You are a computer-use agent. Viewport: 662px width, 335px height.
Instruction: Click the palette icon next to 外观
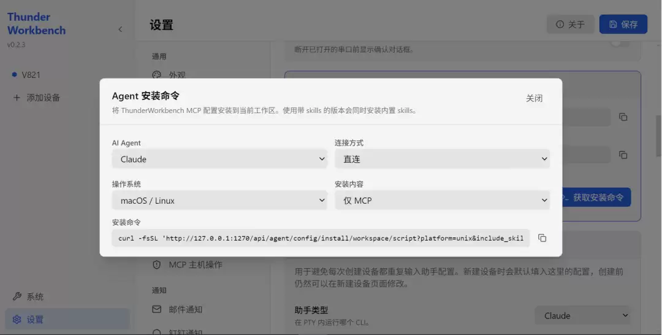(157, 75)
